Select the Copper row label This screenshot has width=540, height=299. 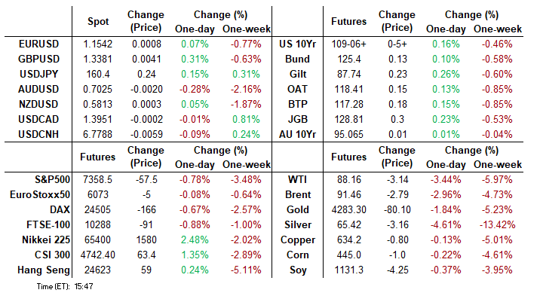(298, 240)
